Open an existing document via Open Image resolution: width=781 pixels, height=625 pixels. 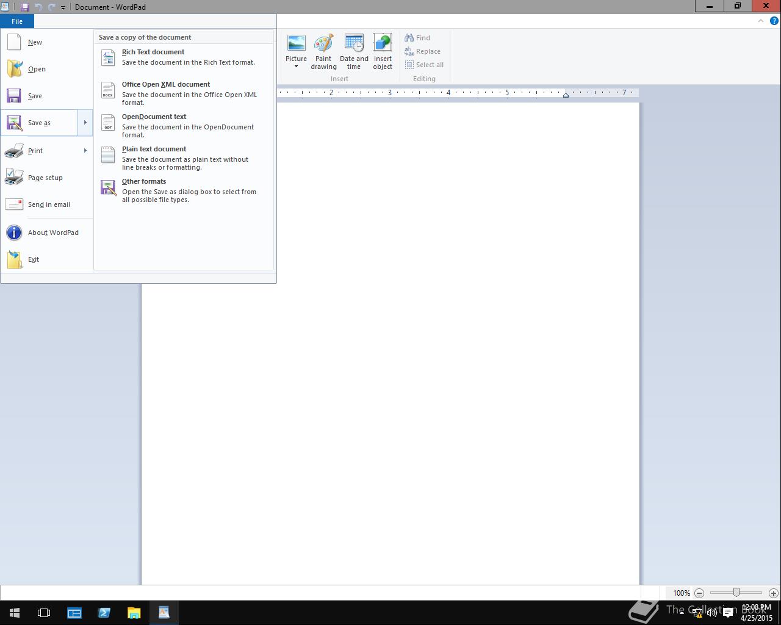coord(46,69)
